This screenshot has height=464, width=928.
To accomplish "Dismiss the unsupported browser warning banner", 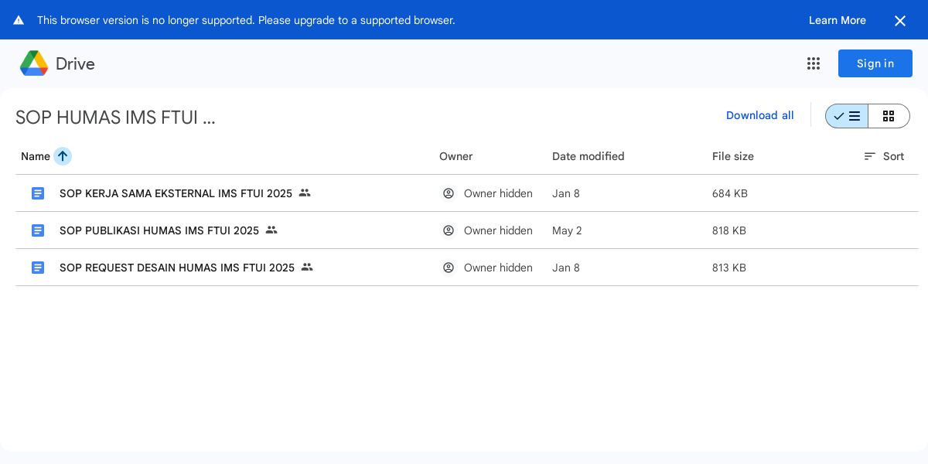I will [x=900, y=21].
